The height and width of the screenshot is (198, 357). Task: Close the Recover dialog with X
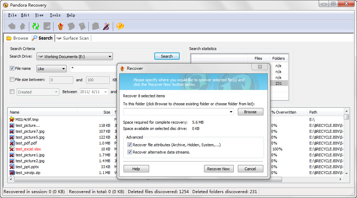click(260, 67)
